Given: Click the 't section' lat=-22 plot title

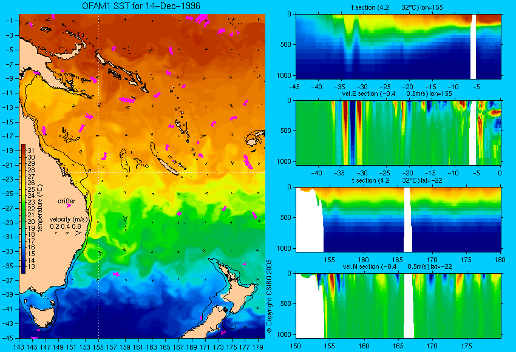Looking at the screenshot, I should click(x=397, y=180).
